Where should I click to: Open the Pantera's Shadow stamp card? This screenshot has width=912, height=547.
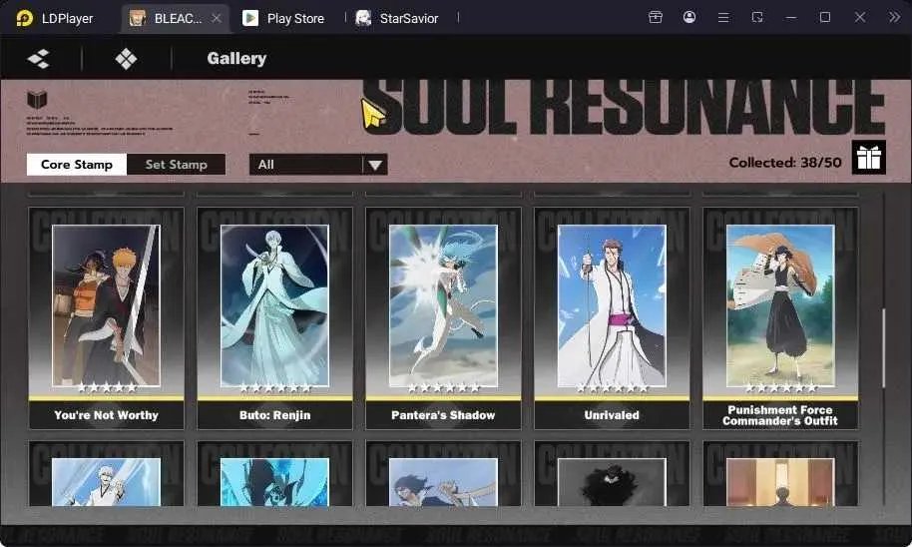pyautogui.click(x=443, y=318)
